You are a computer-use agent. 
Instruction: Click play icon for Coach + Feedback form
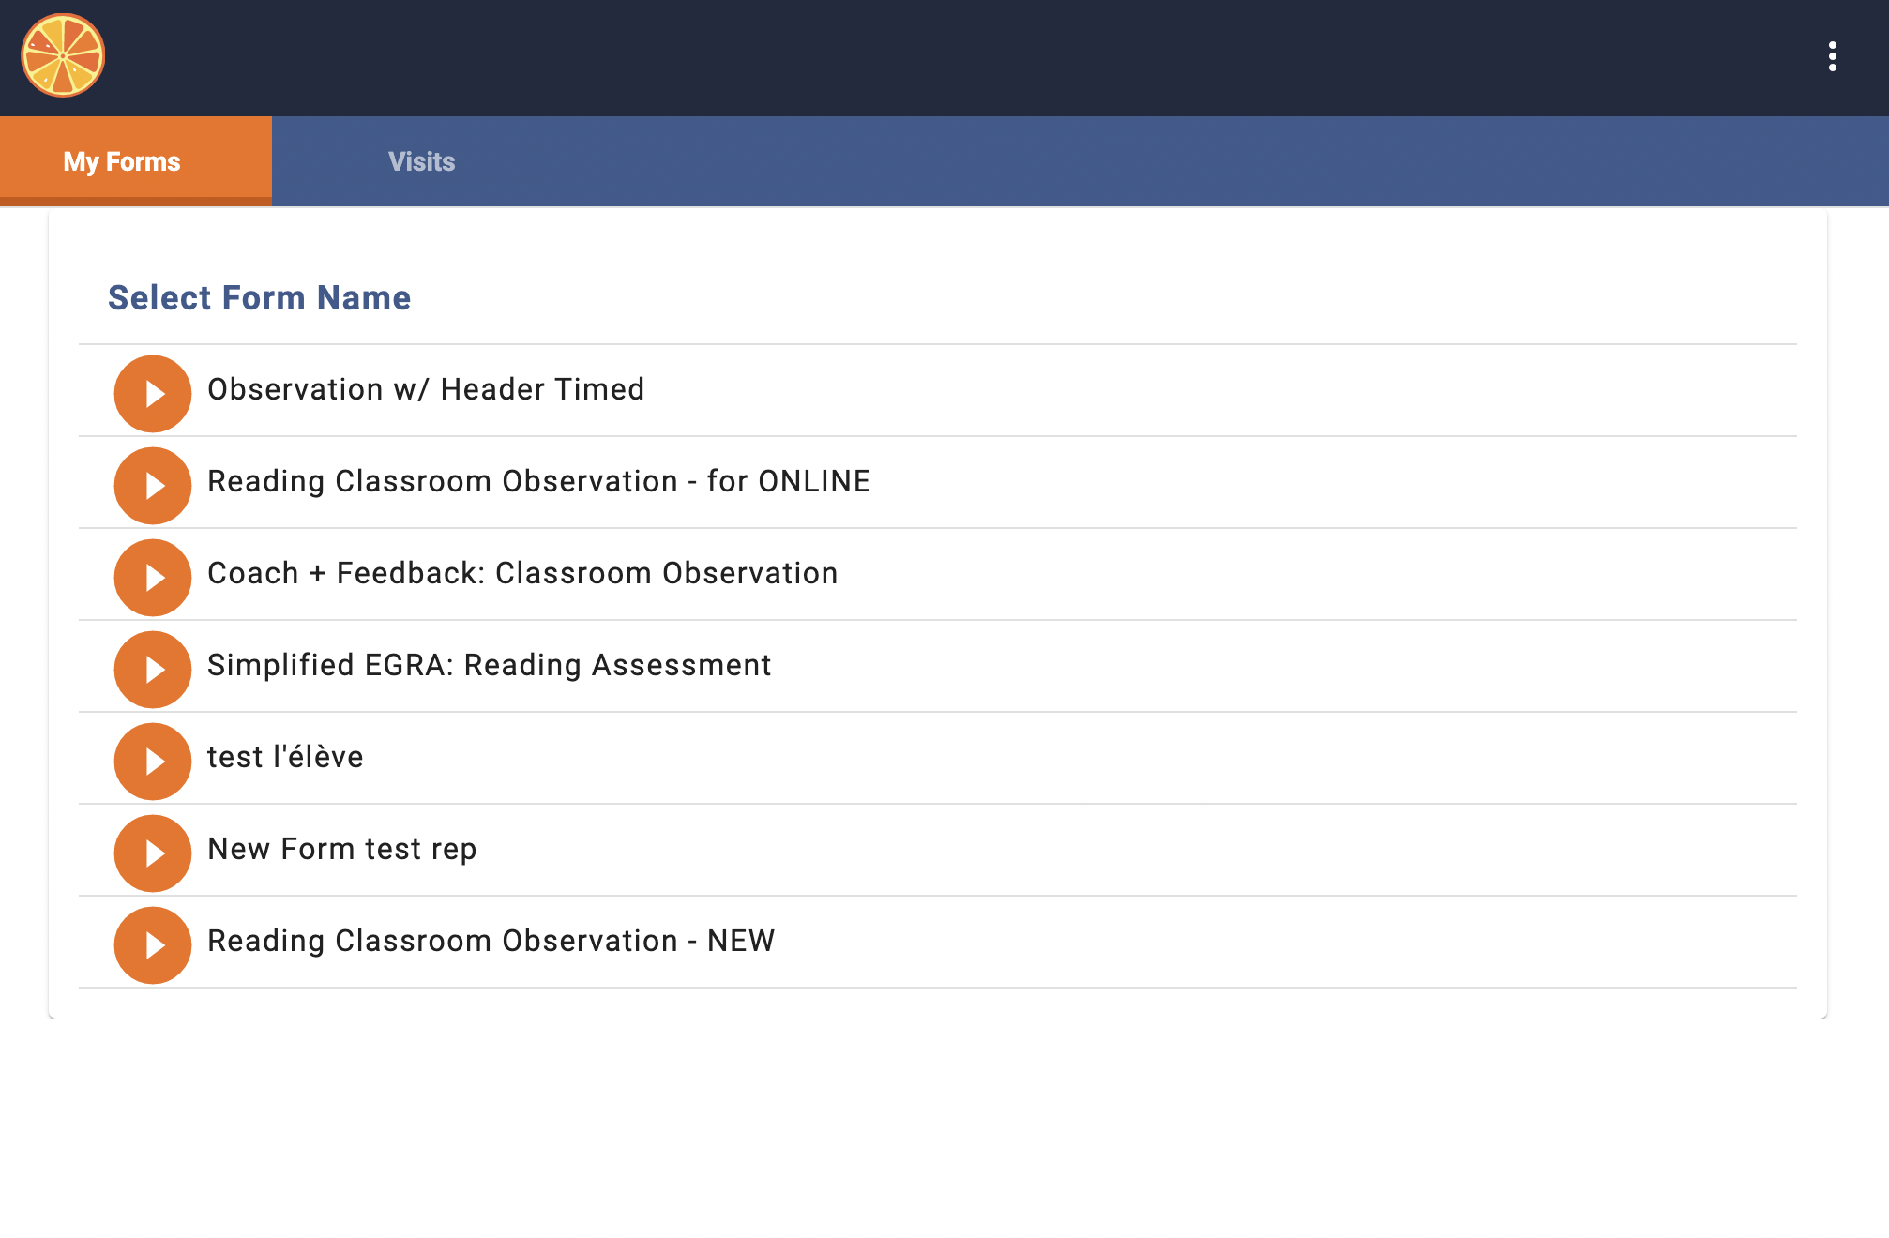point(153,578)
